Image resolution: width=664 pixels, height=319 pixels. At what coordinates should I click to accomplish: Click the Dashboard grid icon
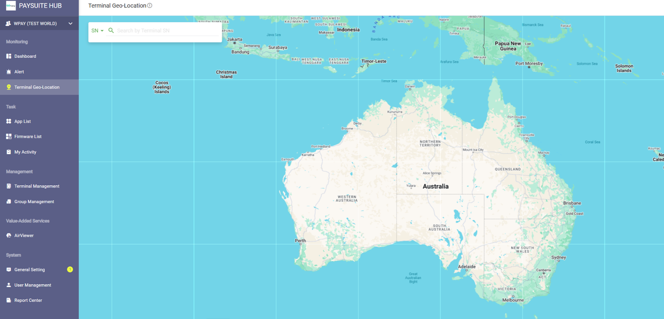(x=9, y=56)
